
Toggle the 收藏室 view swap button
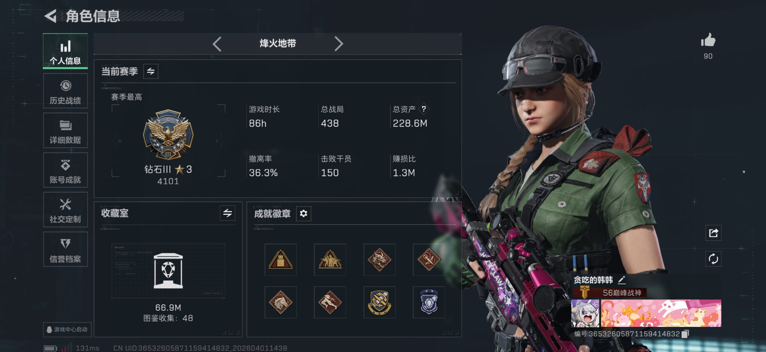(228, 213)
